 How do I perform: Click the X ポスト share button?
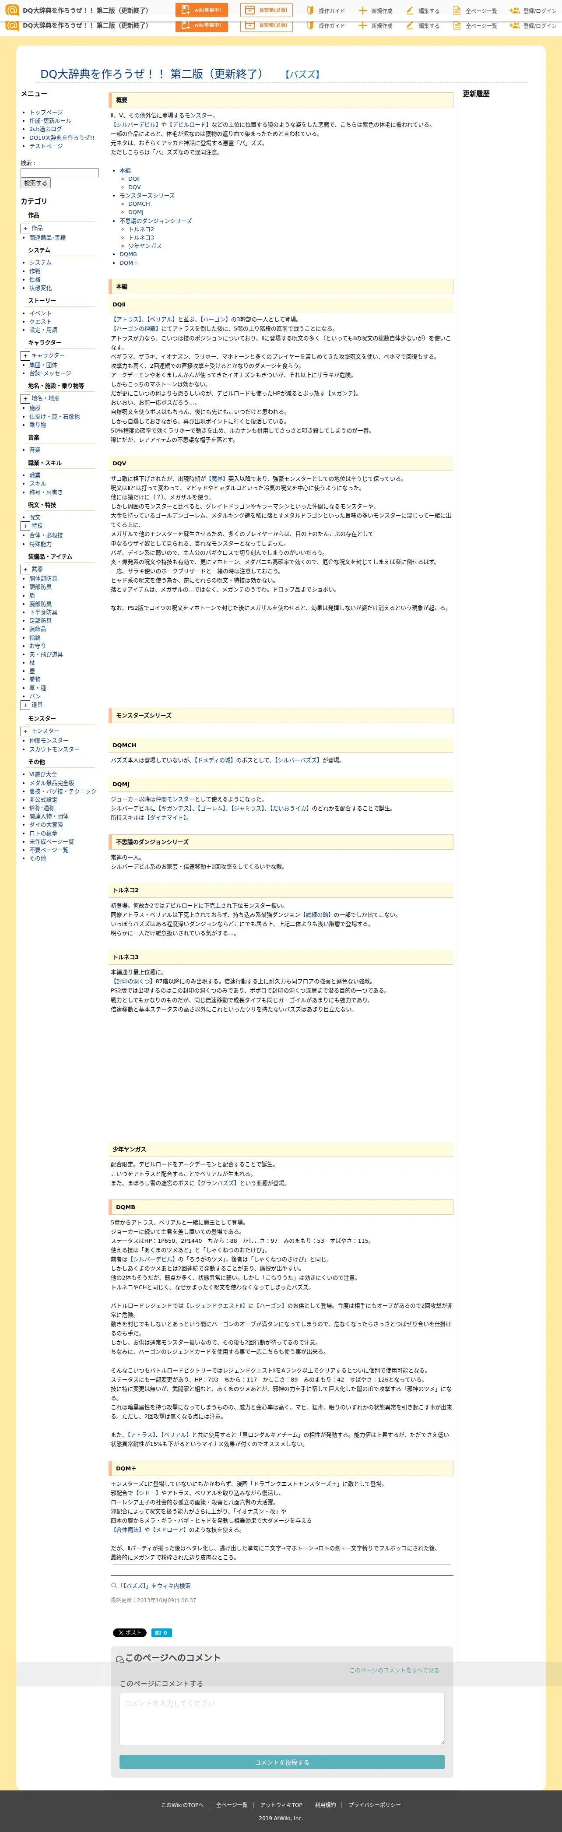pyautogui.click(x=130, y=1632)
